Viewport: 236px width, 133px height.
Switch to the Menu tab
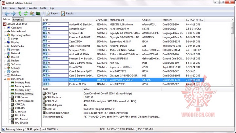point(7,19)
